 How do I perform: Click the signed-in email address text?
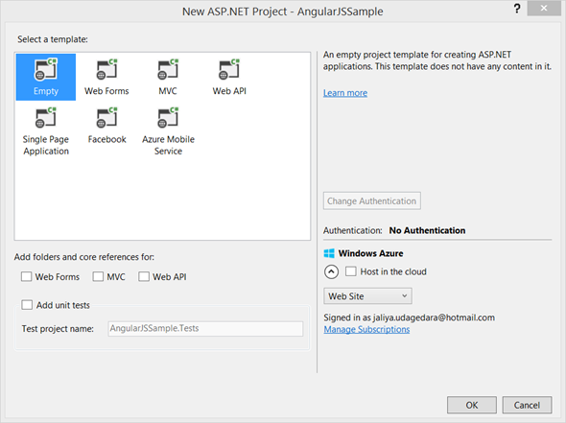click(x=434, y=317)
